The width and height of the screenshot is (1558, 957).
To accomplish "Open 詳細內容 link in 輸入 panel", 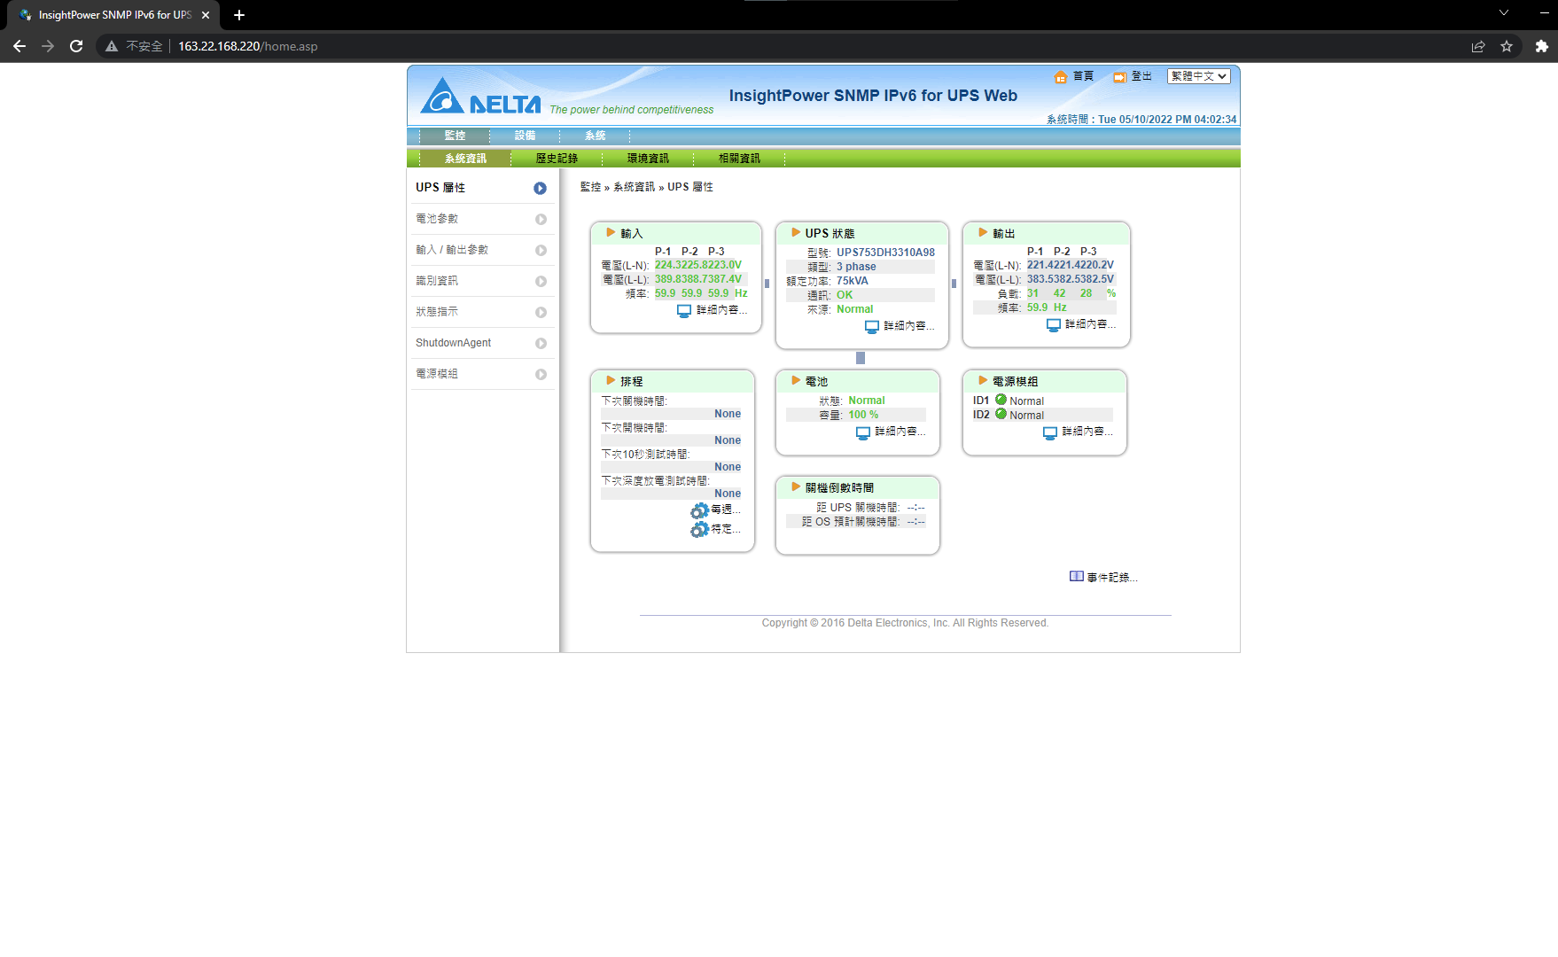I will click(721, 310).
